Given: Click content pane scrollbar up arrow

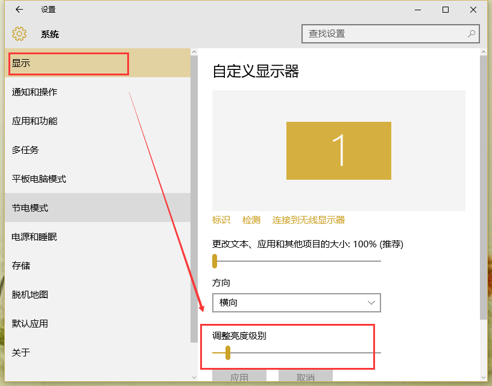Looking at the screenshot, I should [x=483, y=52].
